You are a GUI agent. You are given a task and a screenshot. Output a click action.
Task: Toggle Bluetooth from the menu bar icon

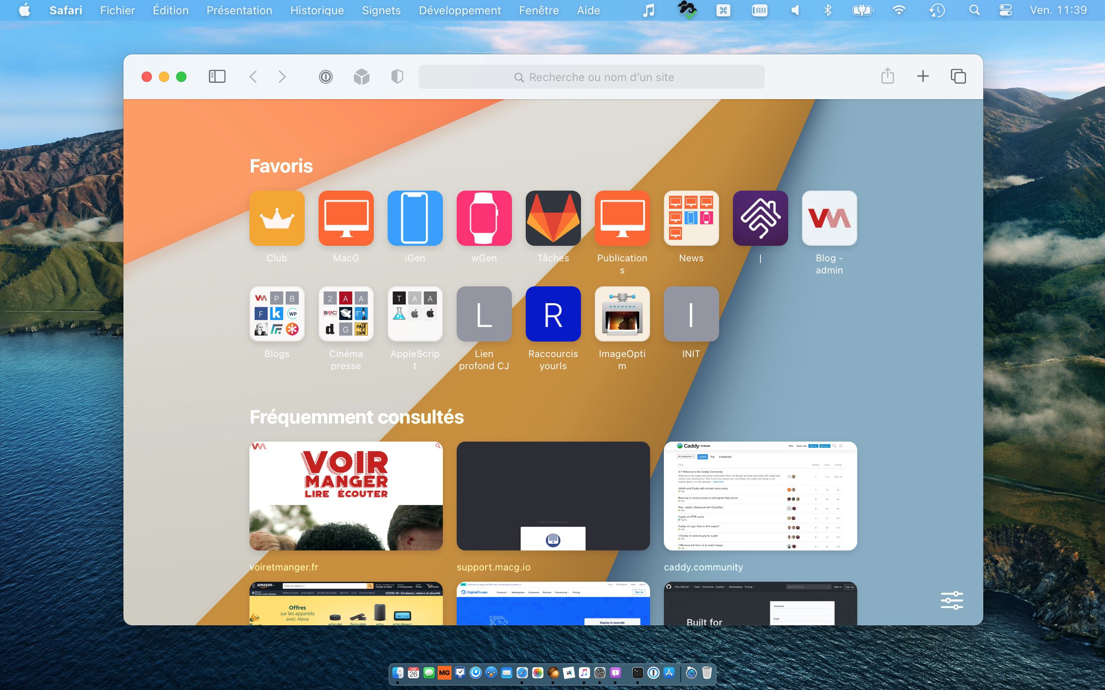[x=827, y=9]
